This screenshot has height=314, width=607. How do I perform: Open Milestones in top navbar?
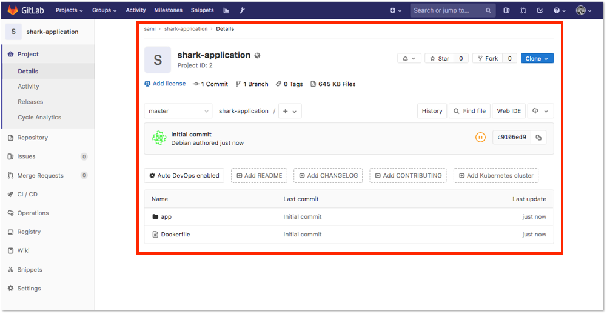168,10
